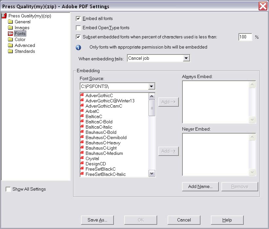
Task: Click the Color folder icon
Action: point(10,39)
